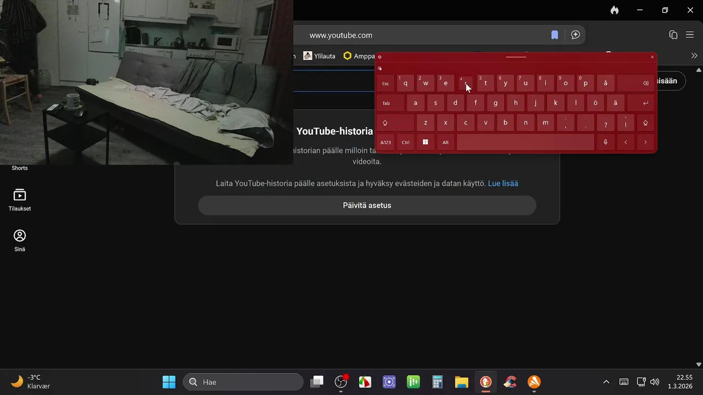
Task: Tap the exclamation mark key
Action: pyautogui.click(x=626, y=123)
